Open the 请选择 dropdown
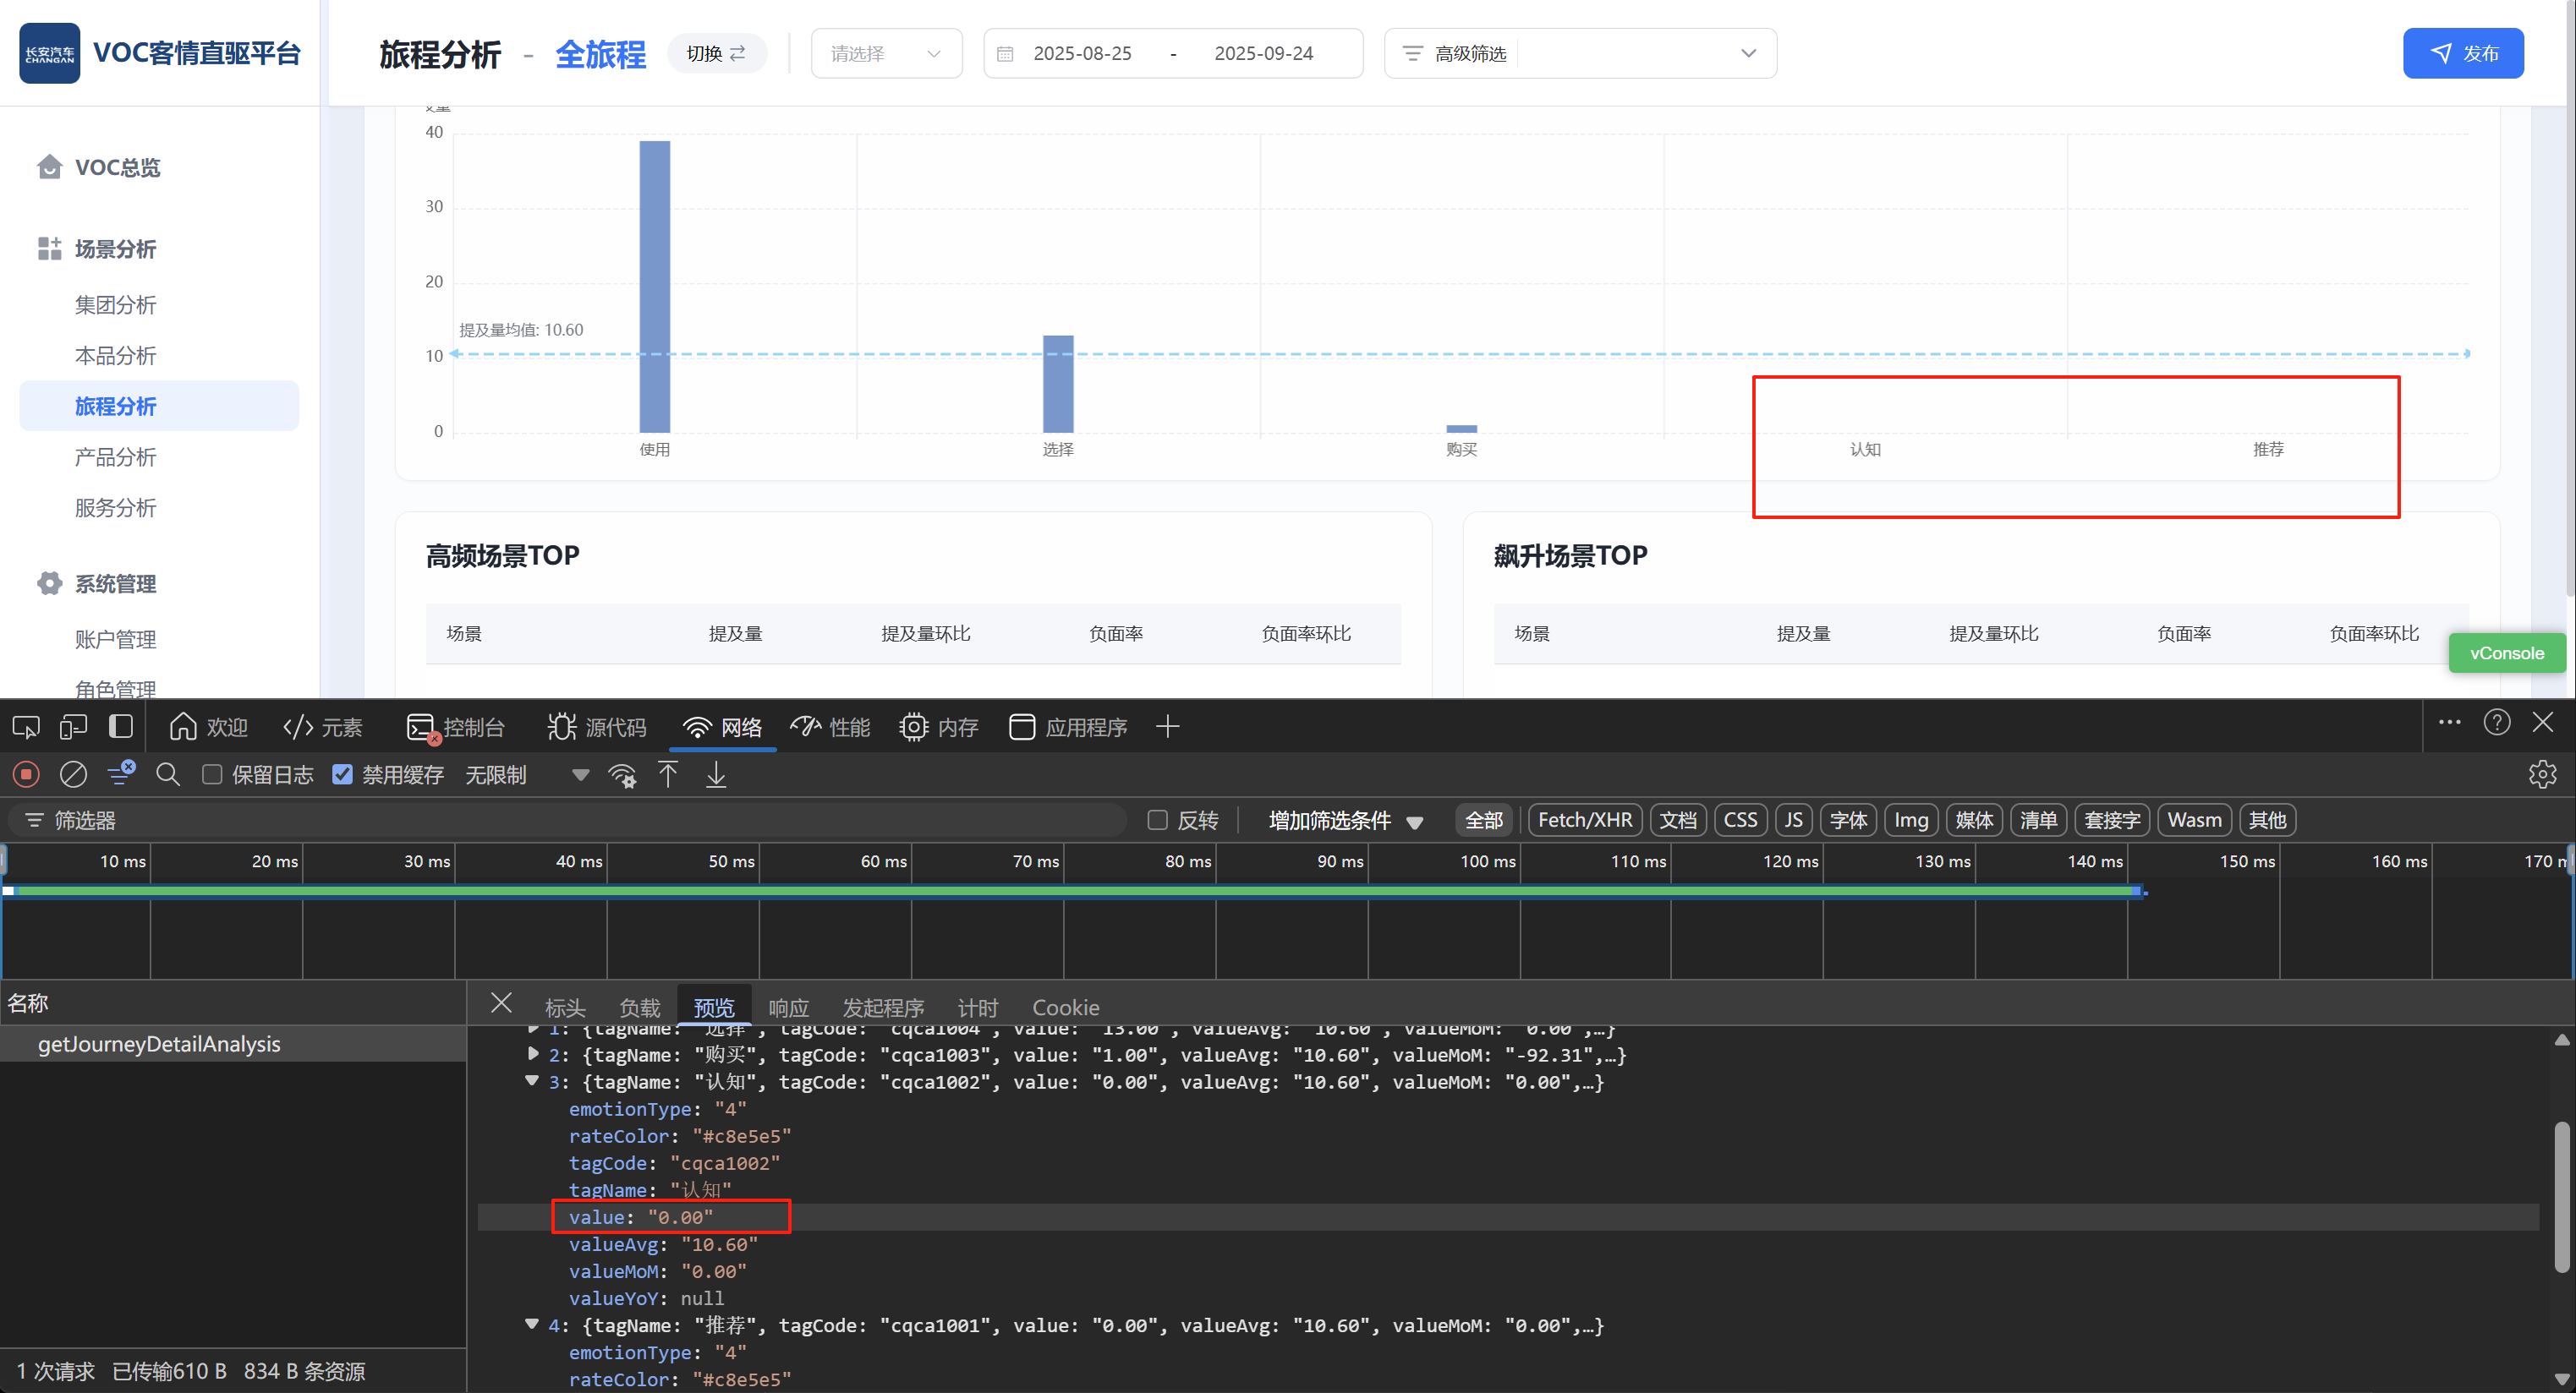This screenshot has width=2576, height=1393. [x=885, y=53]
